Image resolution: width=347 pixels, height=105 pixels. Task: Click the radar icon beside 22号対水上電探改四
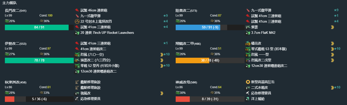click(x=77, y=21)
